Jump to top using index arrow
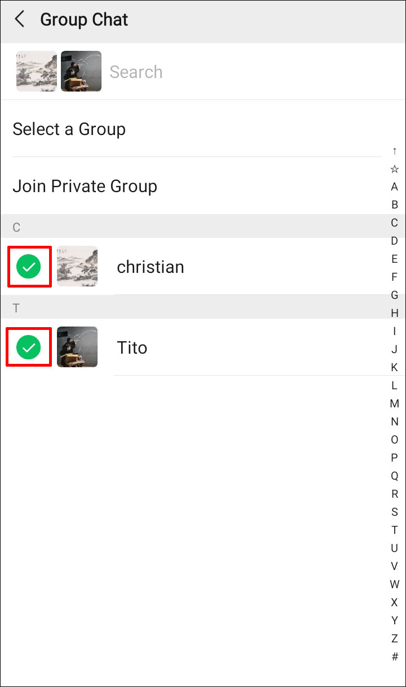406x687 pixels. [395, 151]
